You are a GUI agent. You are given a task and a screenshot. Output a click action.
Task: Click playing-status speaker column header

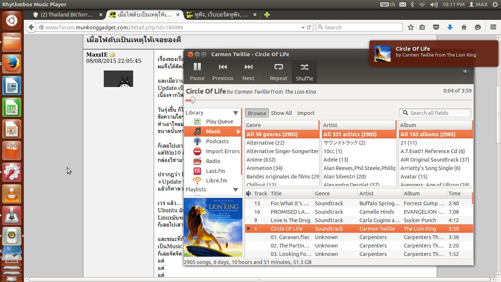click(249, 194)
